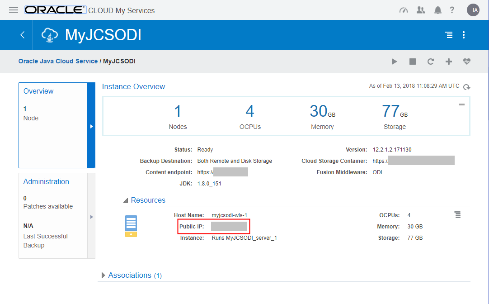The width and height of the screenshot is (489, 304).
Task: Stop the service via the square stop icon
Action: click(412, 62)
